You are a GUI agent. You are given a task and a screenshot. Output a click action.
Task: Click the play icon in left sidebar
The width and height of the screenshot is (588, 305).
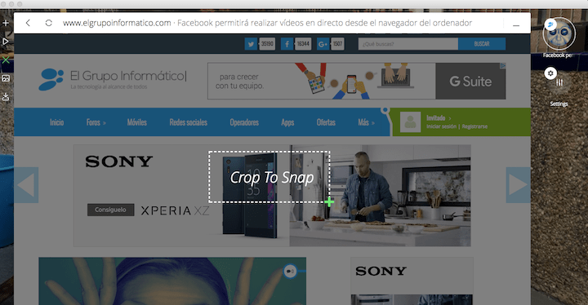pos(6,42)
